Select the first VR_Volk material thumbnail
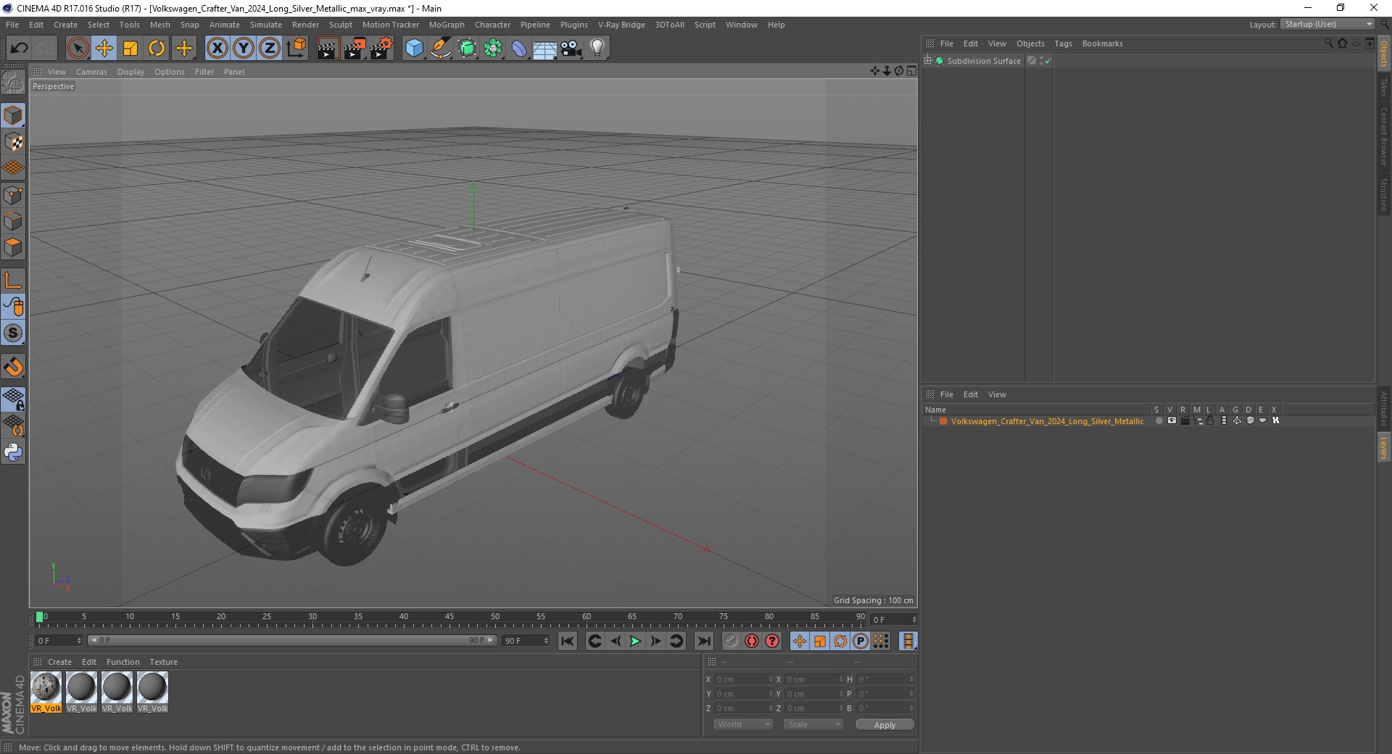Image resolution: width=1392 pixels, height=754 pixels. (x=46, y=692)
